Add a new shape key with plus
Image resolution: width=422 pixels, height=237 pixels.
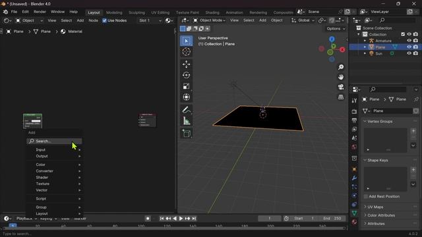[413, 170]
